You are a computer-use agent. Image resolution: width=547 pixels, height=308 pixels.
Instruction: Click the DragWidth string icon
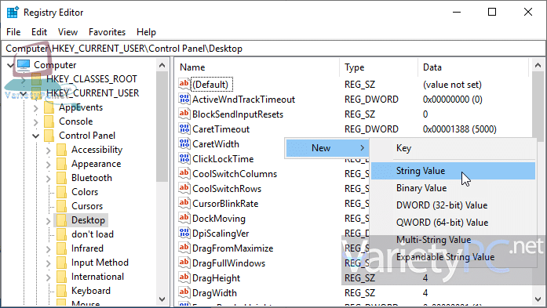[184, 292]
